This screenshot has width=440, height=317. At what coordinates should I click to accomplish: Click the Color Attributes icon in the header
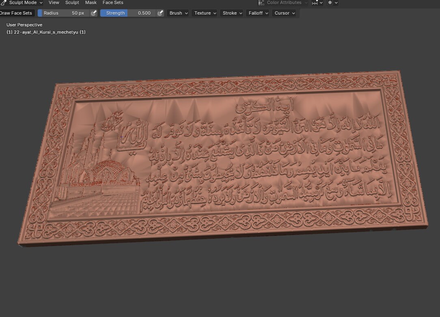coord(260,2)
